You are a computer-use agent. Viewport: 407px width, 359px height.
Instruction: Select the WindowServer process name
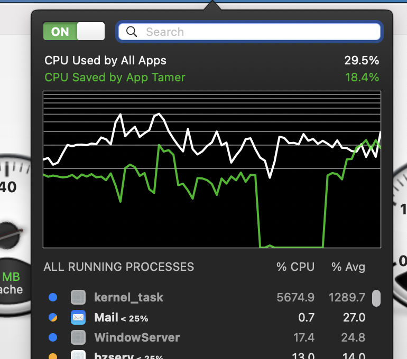pyautogui.click(x=137, y=337)
